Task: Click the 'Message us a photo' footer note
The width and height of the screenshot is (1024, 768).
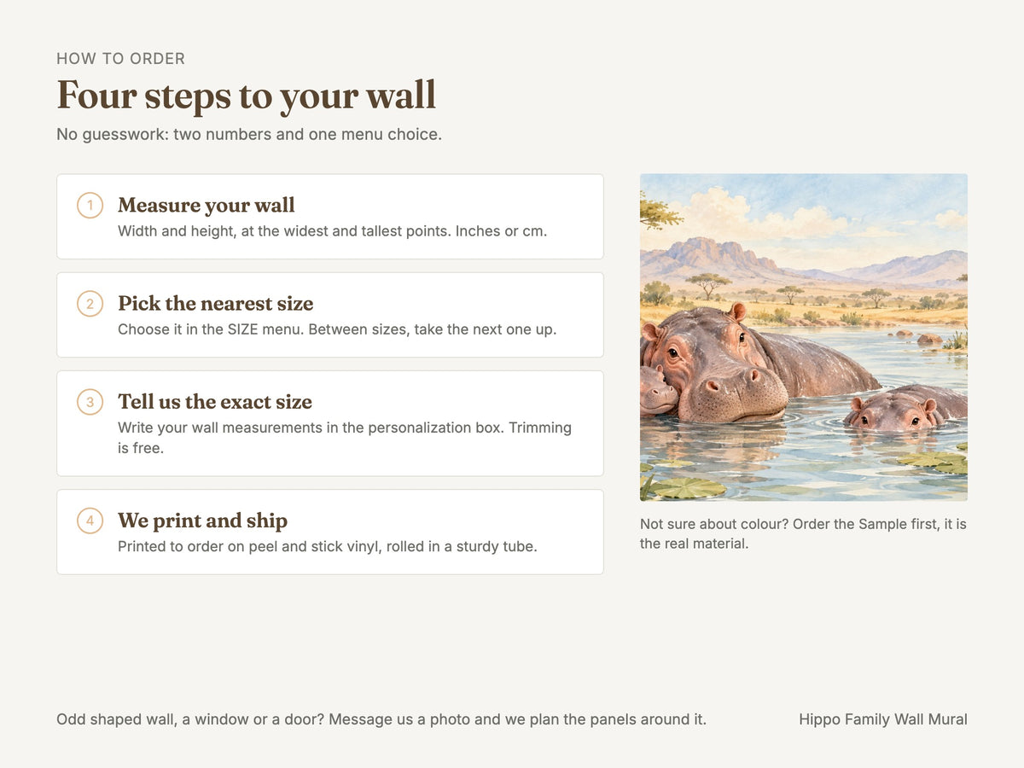Action: pyautogui.click(x=381, y=719)
